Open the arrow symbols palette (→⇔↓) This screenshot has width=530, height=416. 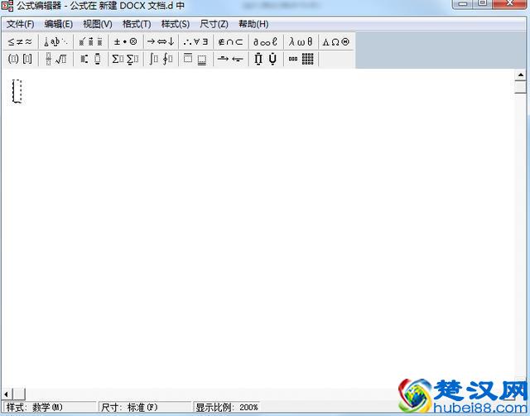tap(161, 42)
